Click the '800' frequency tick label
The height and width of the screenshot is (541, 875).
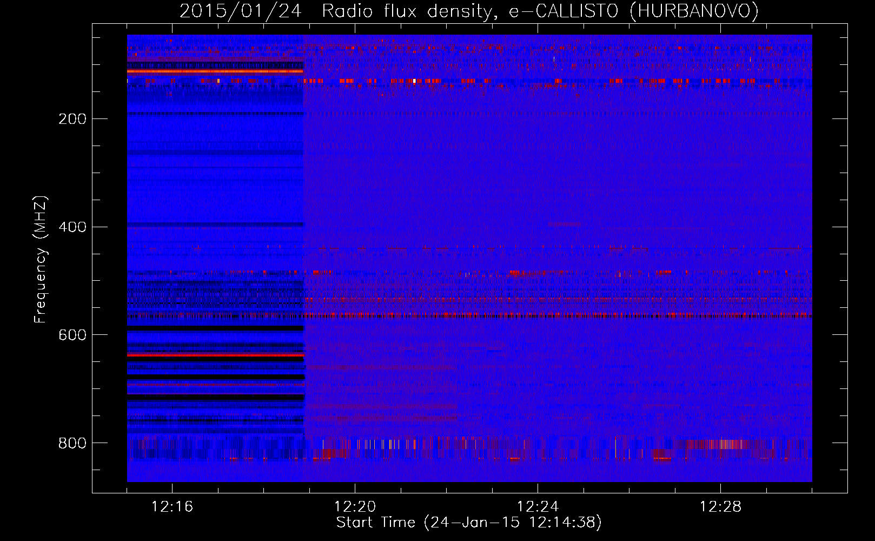[x=72, y=444]
